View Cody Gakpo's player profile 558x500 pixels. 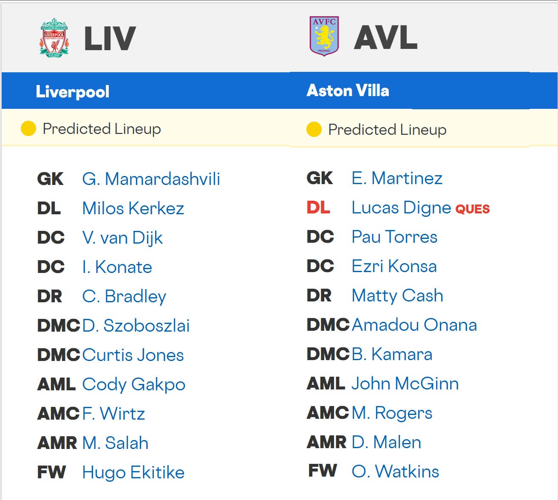click(134, 384)
